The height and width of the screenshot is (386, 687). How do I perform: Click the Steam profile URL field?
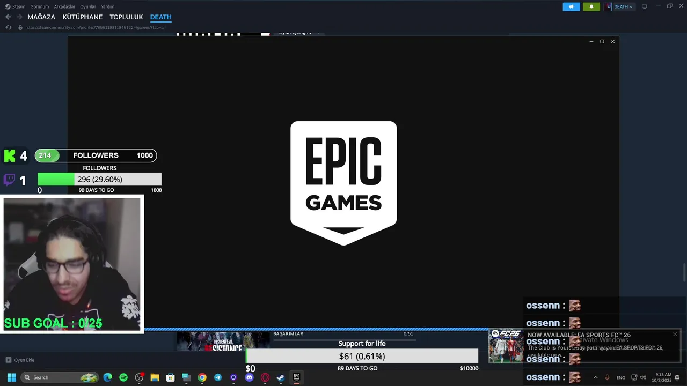tap(96, 27)
